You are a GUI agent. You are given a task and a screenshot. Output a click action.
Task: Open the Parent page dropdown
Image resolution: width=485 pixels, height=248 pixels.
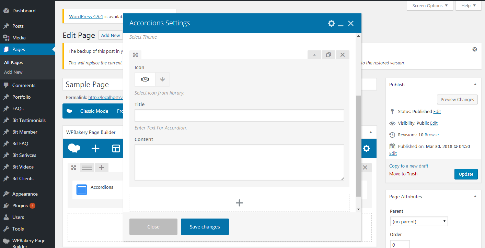[419, 222]
